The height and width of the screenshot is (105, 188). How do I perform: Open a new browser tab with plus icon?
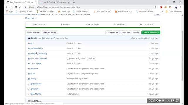[74, 2]
